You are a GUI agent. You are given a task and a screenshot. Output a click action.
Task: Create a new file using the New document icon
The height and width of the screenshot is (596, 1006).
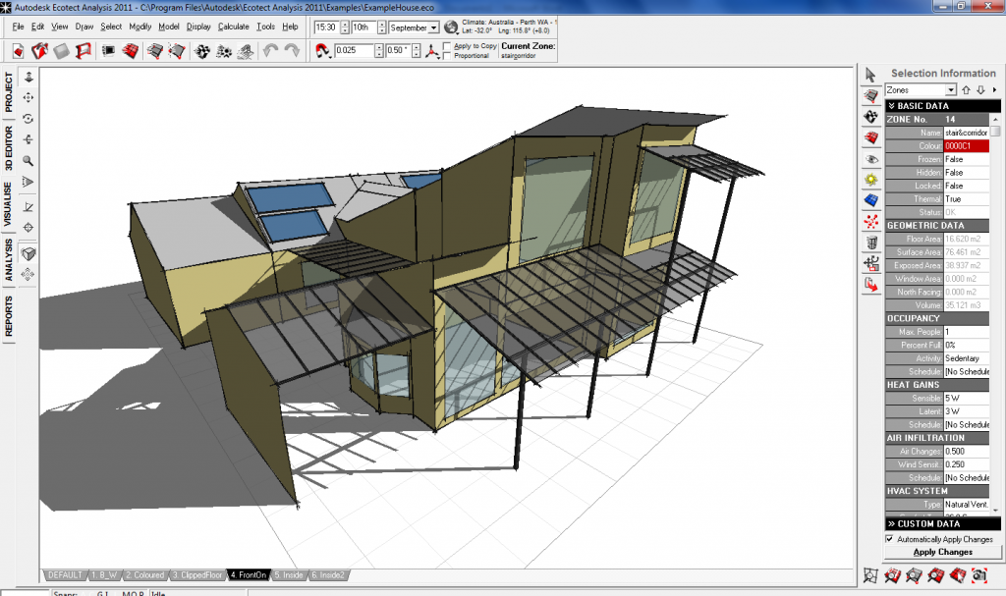tap(19, 50)
